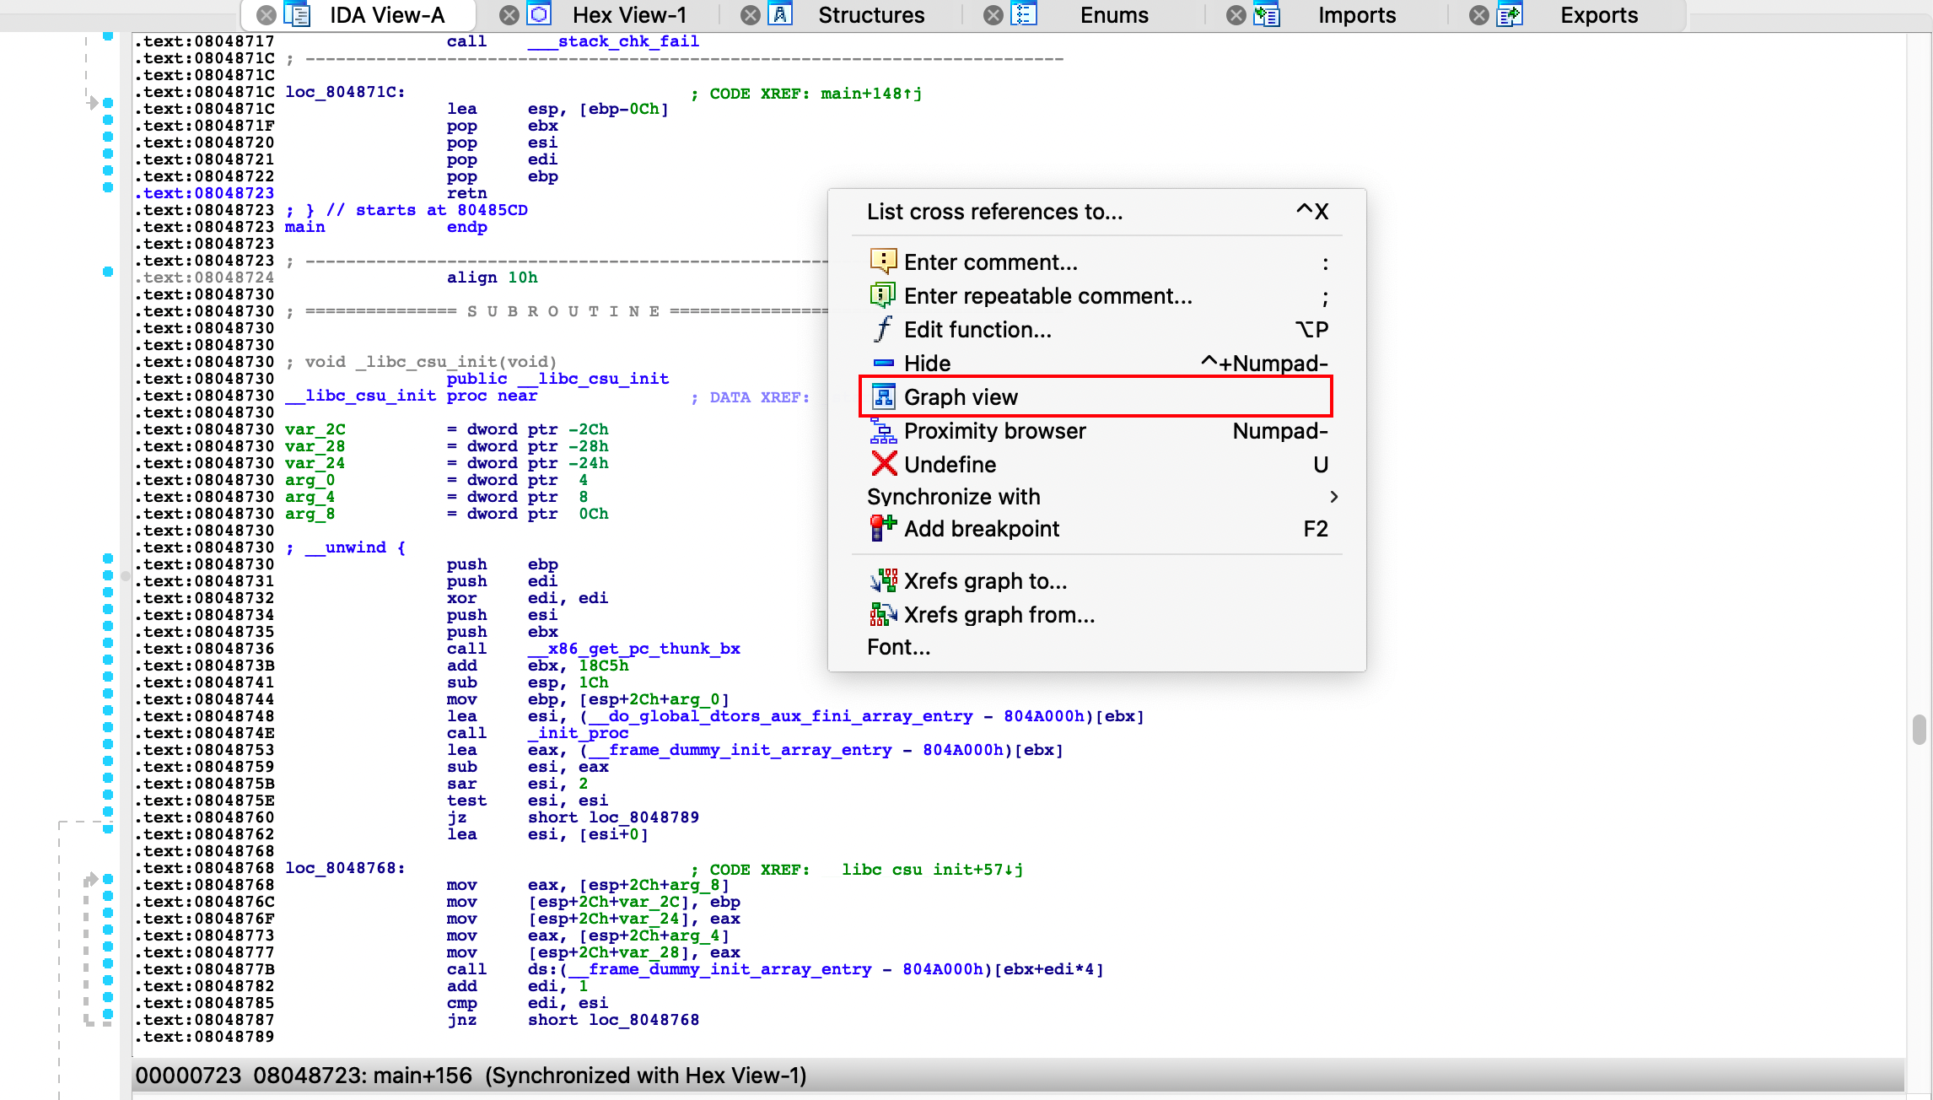
Task: Open the Enums tab
Action: [1113, 15]
